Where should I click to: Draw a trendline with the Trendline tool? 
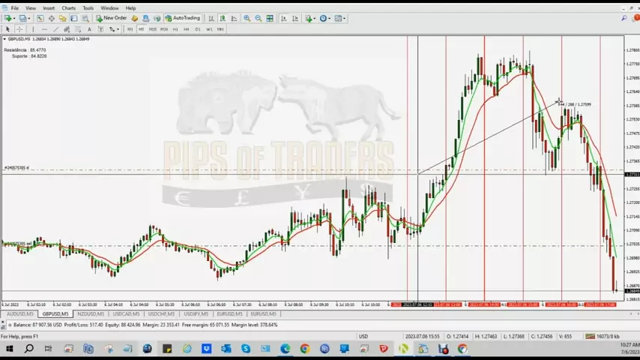point(55,29)
